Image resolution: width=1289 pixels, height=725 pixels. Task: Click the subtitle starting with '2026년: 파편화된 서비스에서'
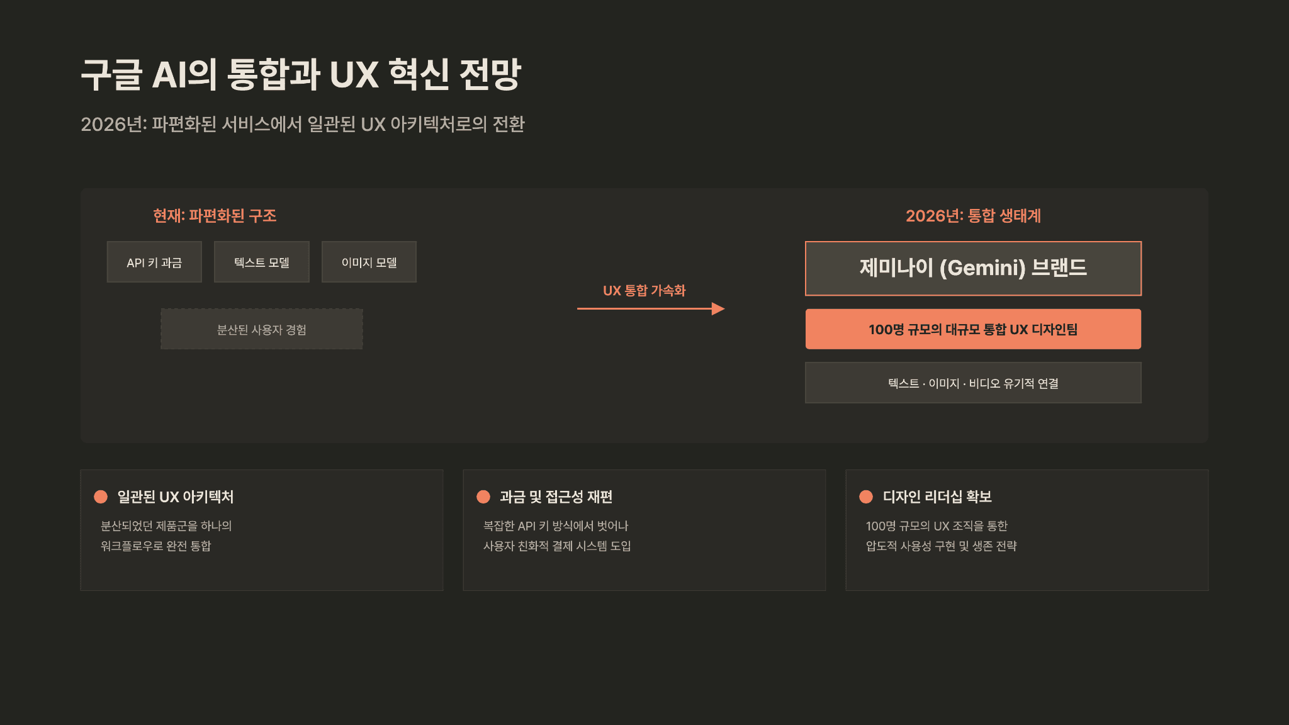coord(303,124)
